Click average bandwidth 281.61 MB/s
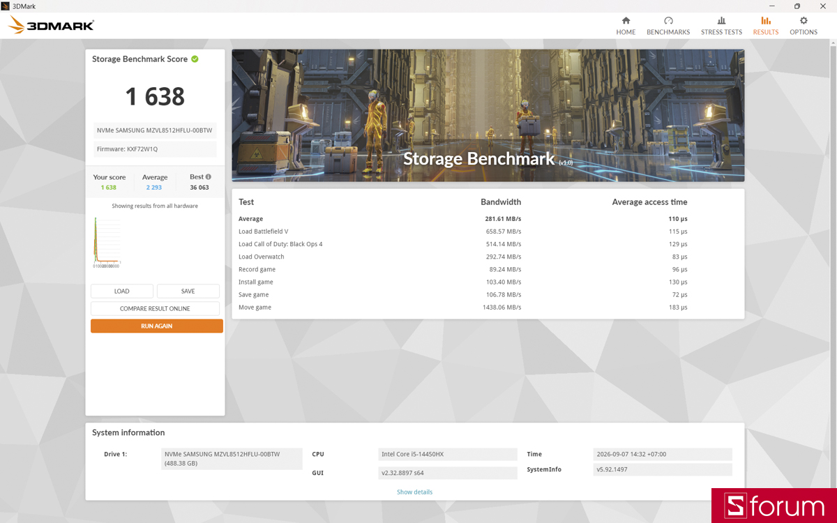 pos(503,219)
